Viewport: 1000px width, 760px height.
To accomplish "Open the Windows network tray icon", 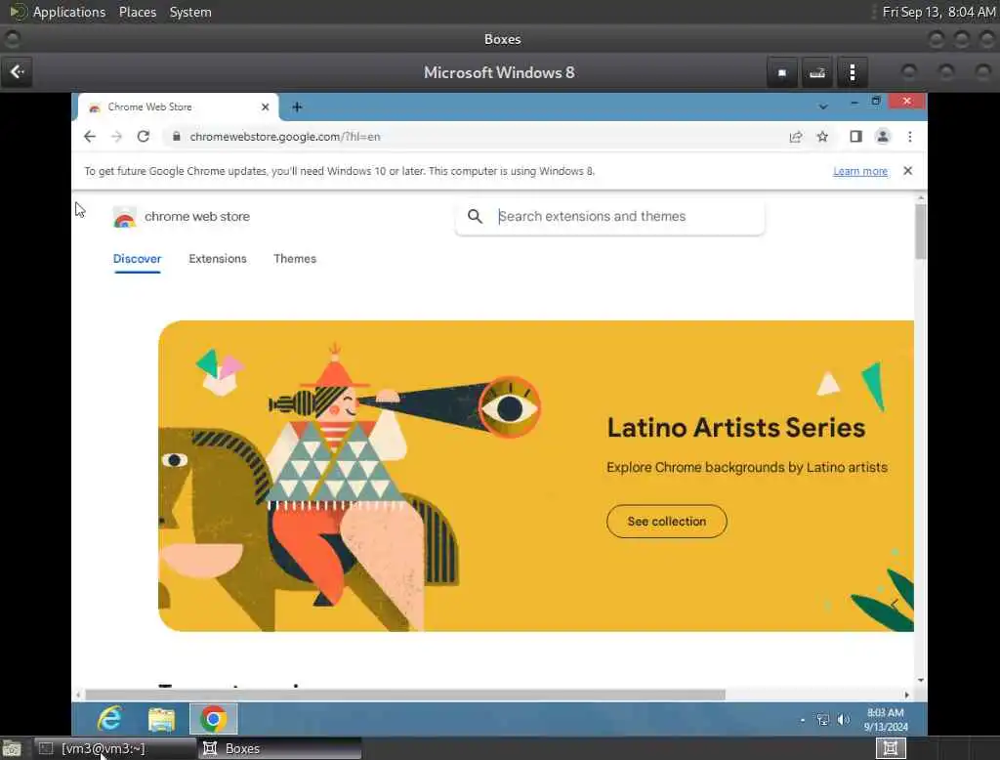I will 822,720.
